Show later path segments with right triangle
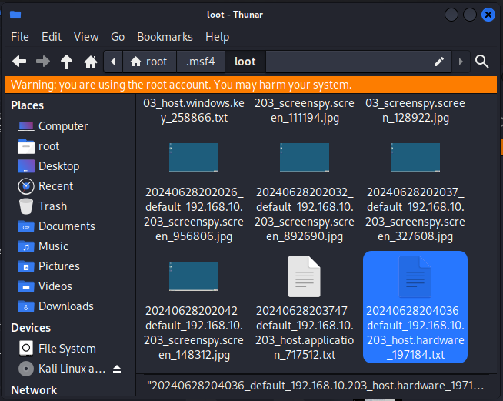 [x=461, y=62]
